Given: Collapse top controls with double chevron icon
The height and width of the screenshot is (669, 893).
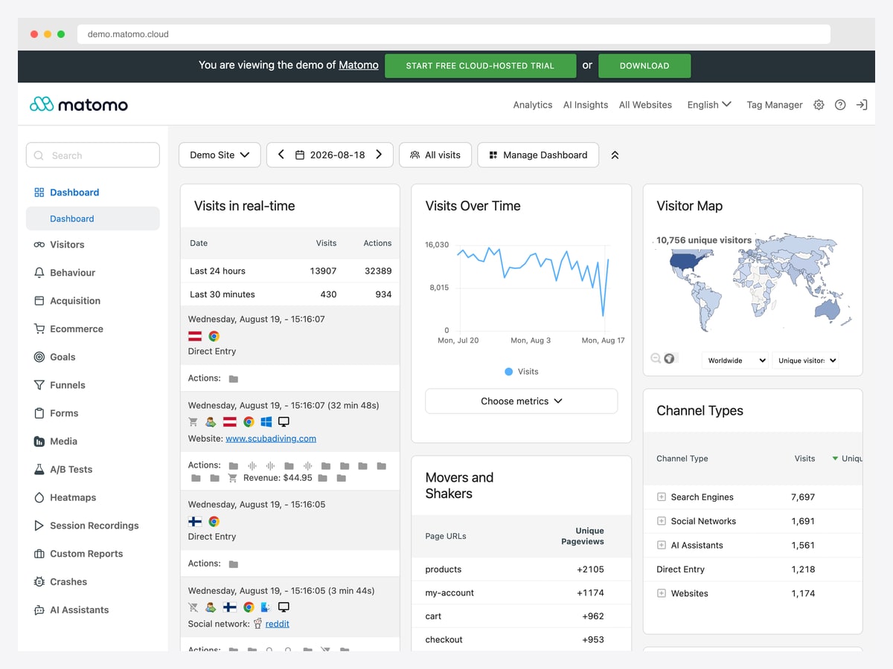Looking at the screenshot, I should click(615, 155).
